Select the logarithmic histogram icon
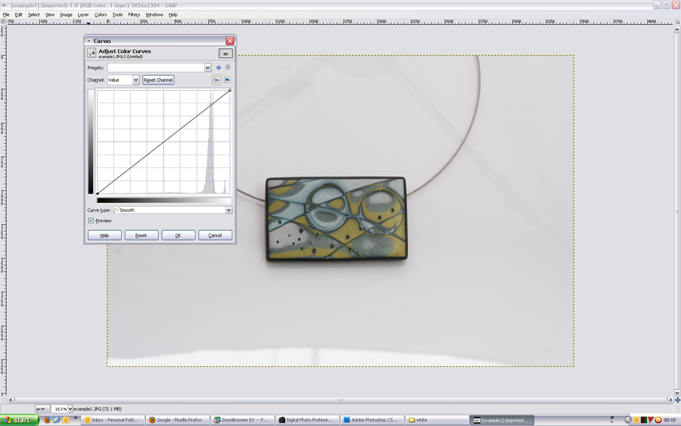The height and width of the screenshot is (426, 681). tap(227, 80)
